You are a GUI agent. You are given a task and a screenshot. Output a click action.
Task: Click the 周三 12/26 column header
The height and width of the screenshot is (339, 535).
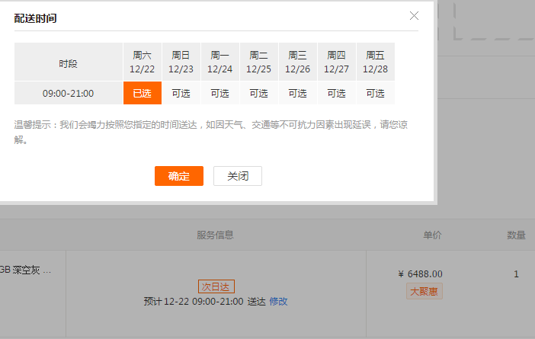pyautogui.click(x=297, y=62)
